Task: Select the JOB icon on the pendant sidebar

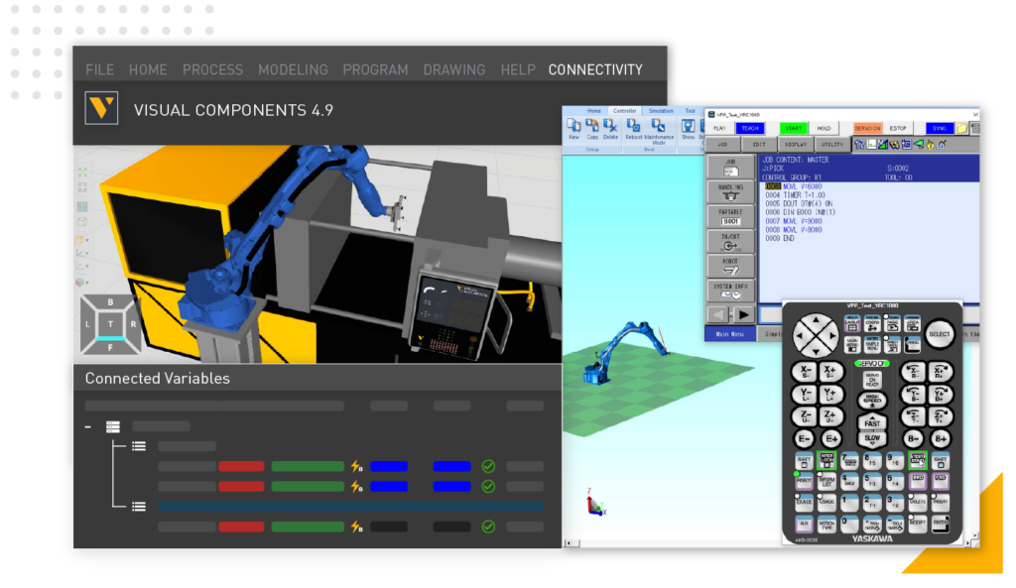Action: (732, 165)
